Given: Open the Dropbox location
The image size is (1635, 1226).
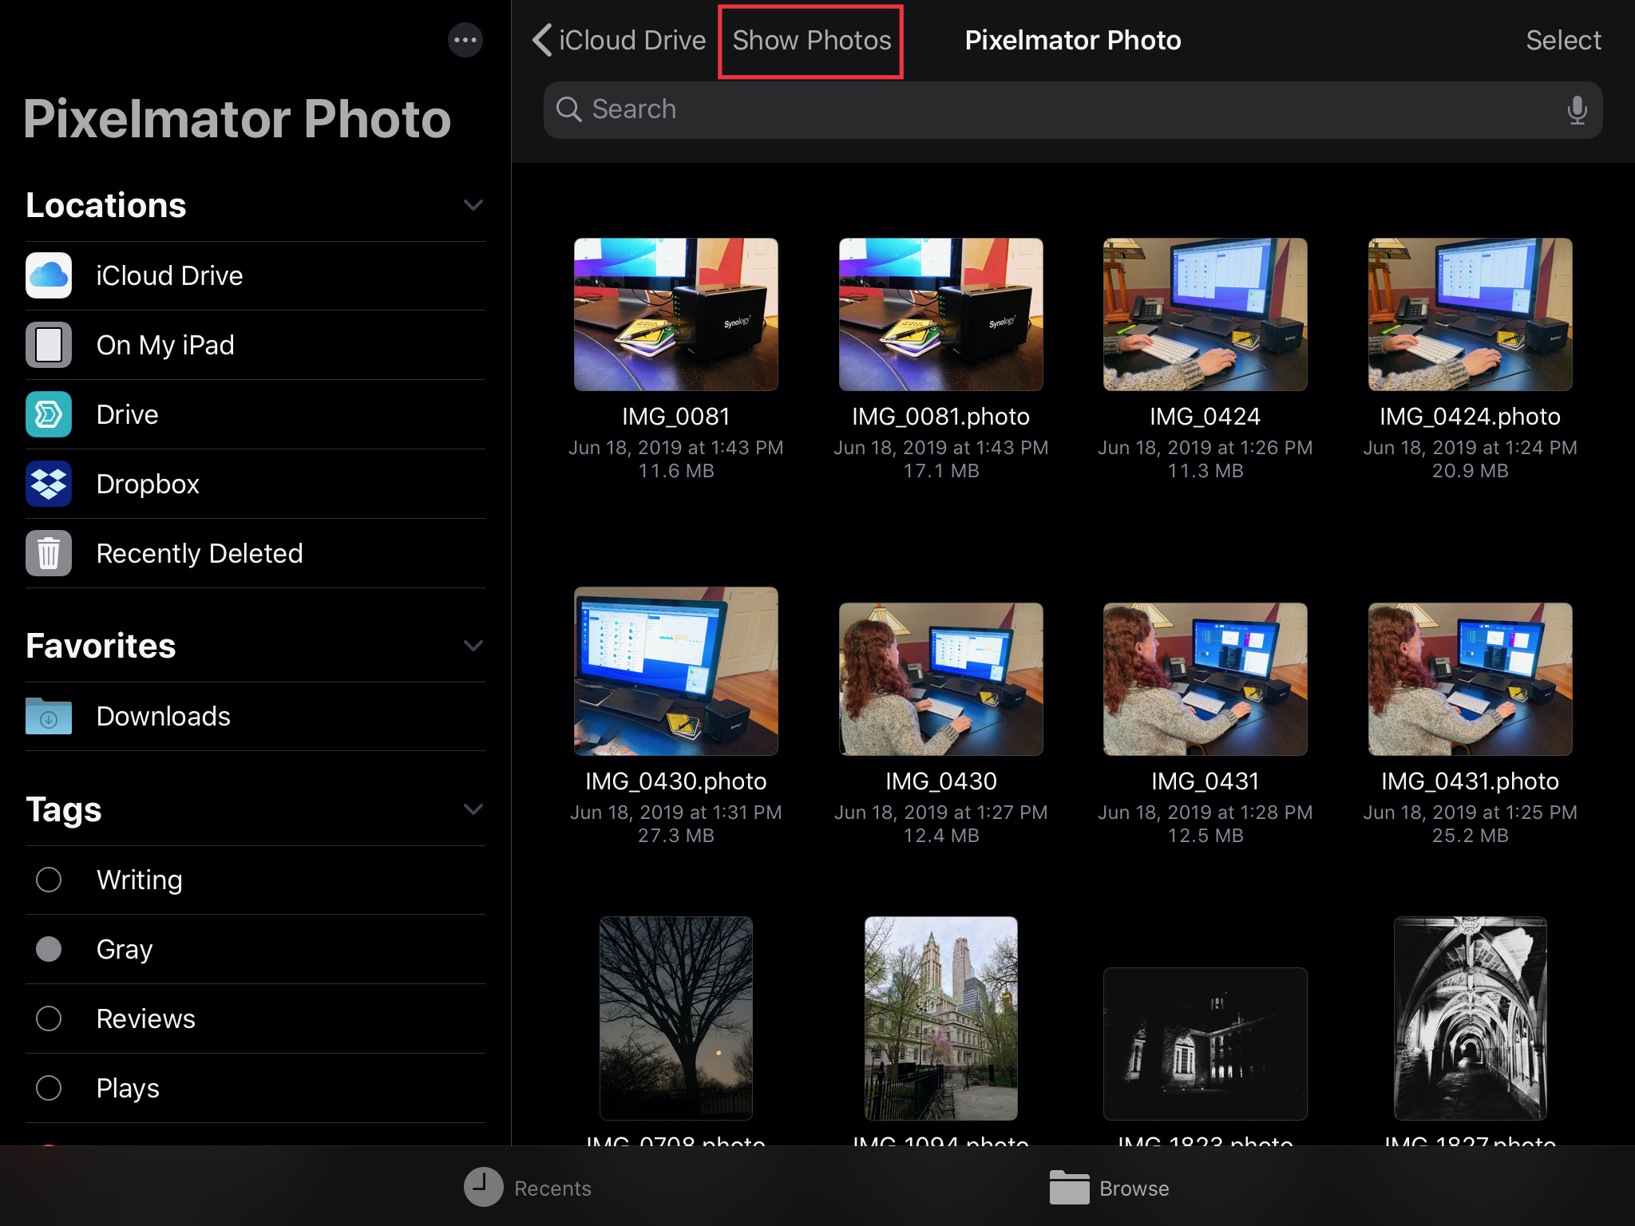Looking at the screenshot, I should (x=255, y=484).
